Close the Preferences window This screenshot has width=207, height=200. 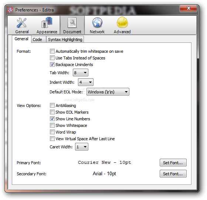click(x=189, y=8)
